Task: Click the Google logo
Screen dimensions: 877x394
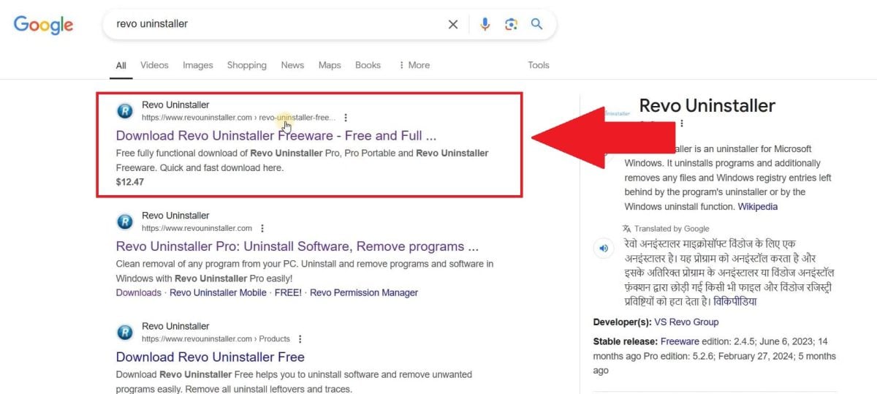Action: pyautogui.click(x=43, y=25)
